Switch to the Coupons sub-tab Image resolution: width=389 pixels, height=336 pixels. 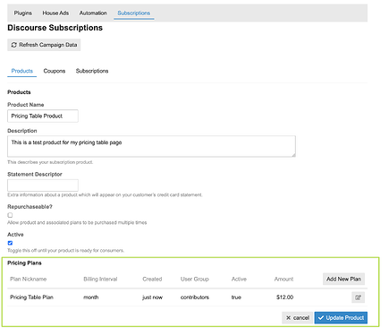coord(55,71)
